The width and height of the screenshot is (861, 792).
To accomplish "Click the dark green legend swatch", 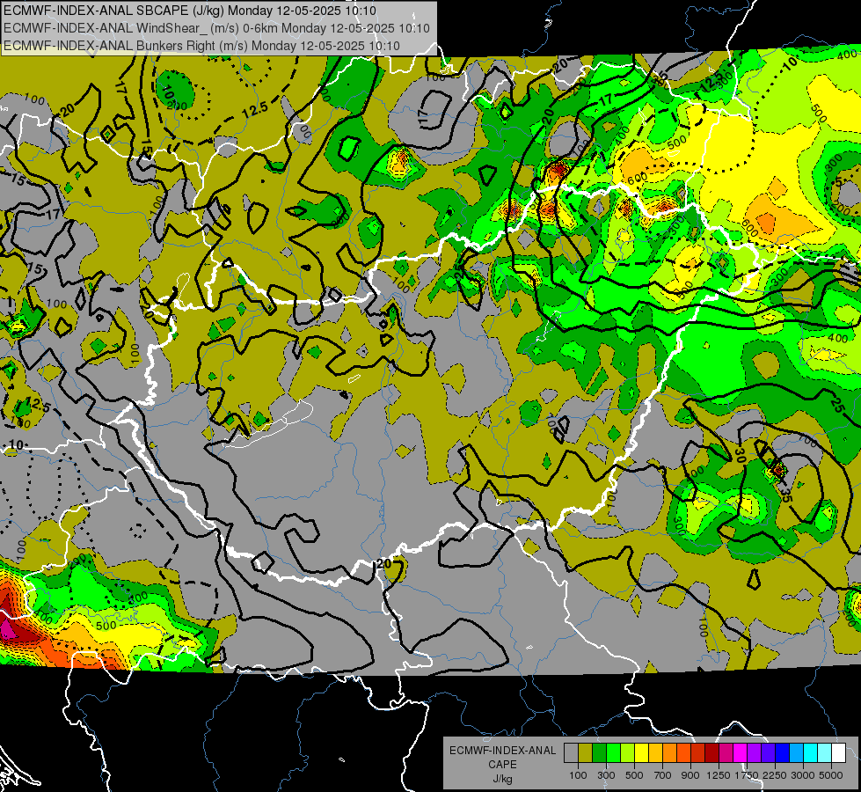I will 600,753.
